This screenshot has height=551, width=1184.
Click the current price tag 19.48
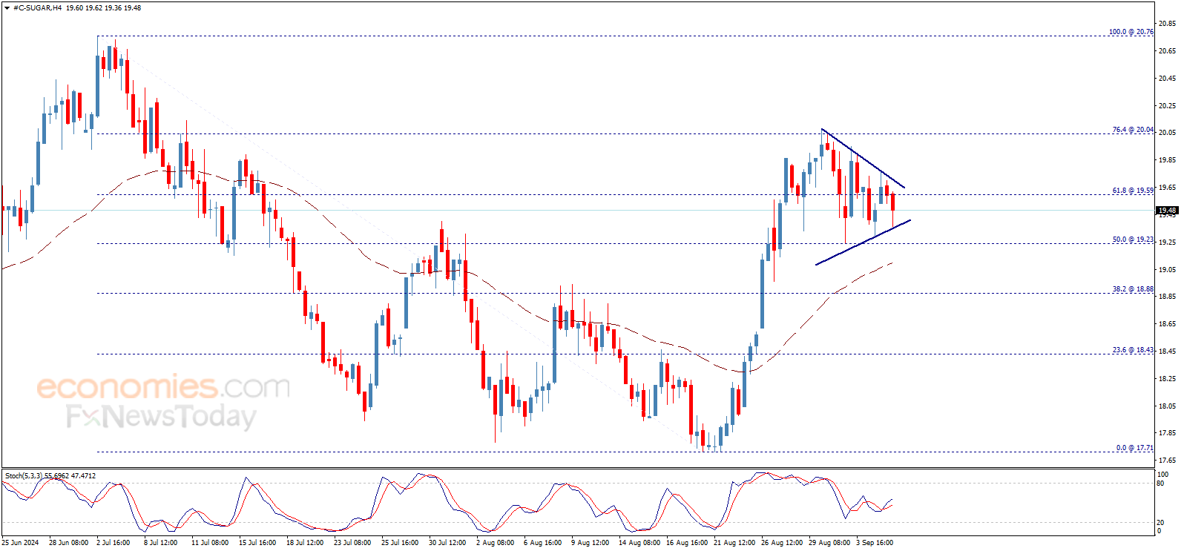click(1167, 211)
